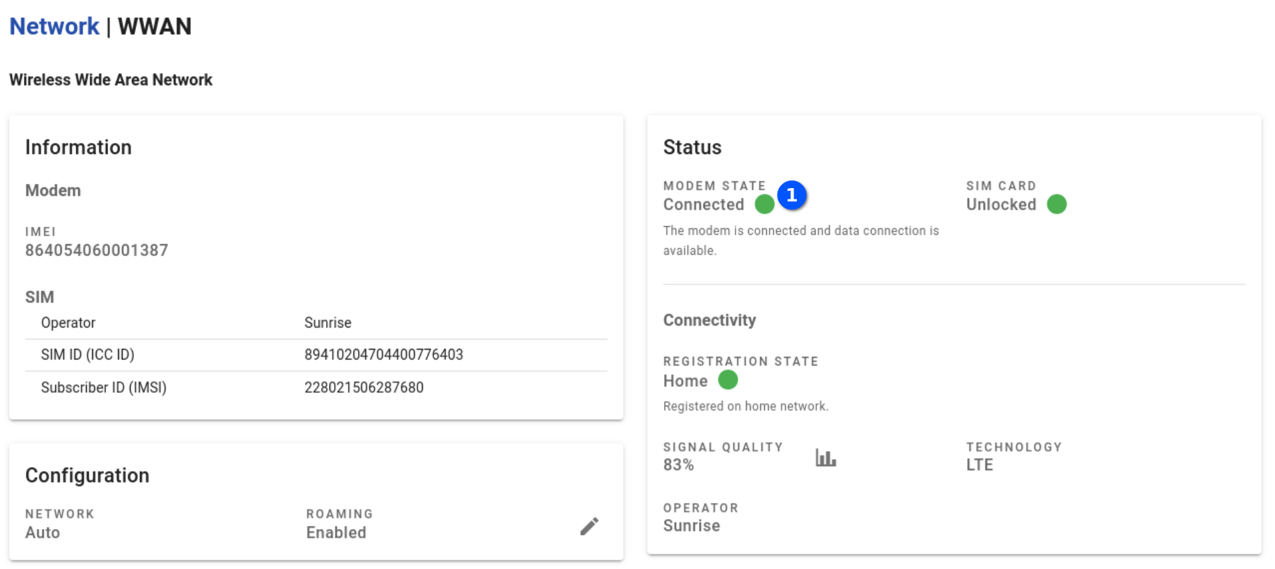Click the blue numbered 1 callout badge
Screen dimensions: 1275x569
pyautogui.click(x=792, y=195)
